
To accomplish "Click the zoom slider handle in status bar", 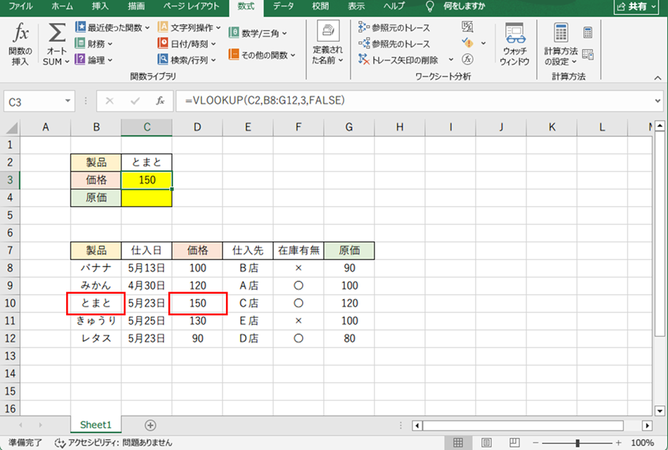I will [578, 443].
